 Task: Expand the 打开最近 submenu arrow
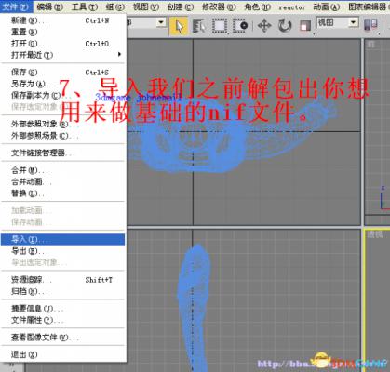pyautogui.click(x=119, y=55)
